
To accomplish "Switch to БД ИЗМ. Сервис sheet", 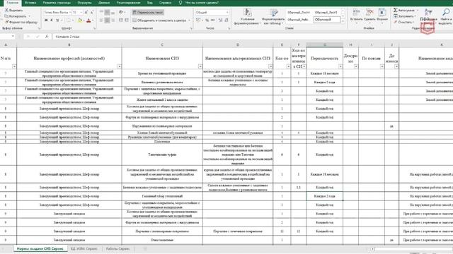I will [84, 248].
